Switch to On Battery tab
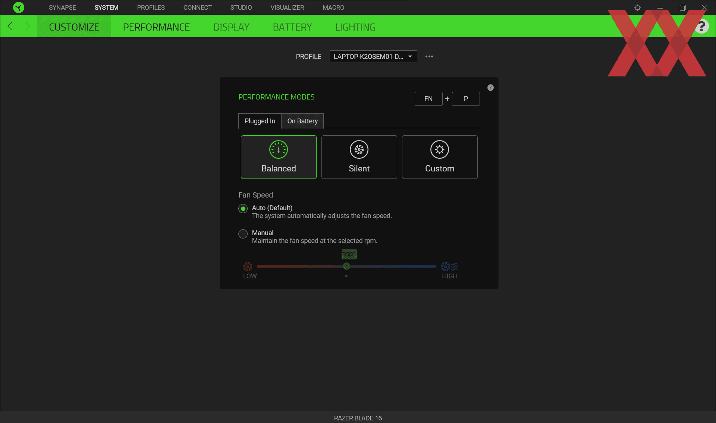This screenshot has height=423, width=716. [302, 121]
